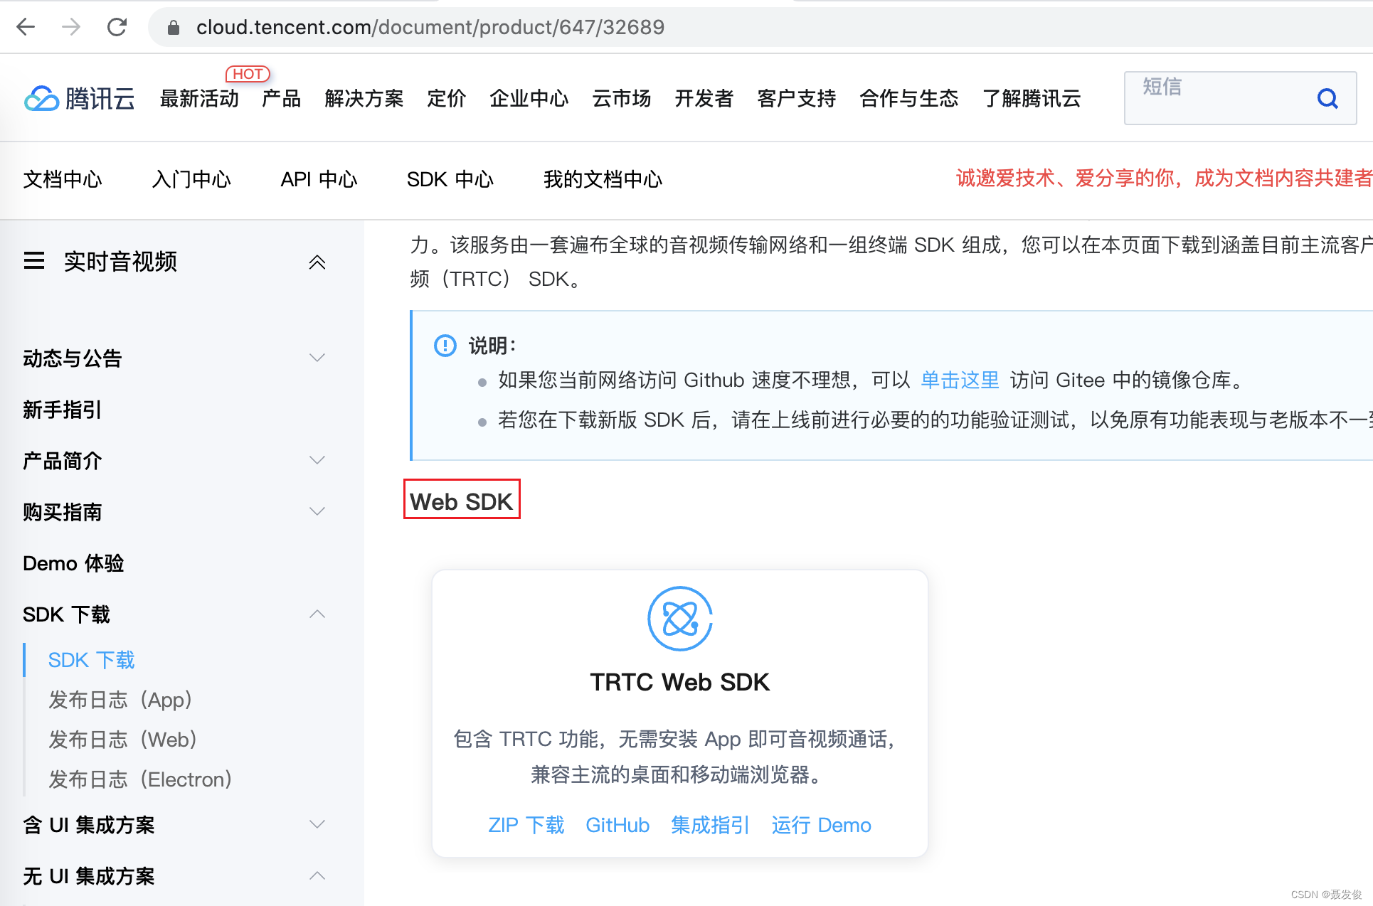Switch to 我的文档中心 tab
This screenshot has width=1373, height=906.
(x=603, y=179)
